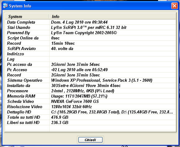Viewport: 180px width, 147px height.
Task: Select the Liberi su tutti HD row
Action: click(x=90, y=122)
